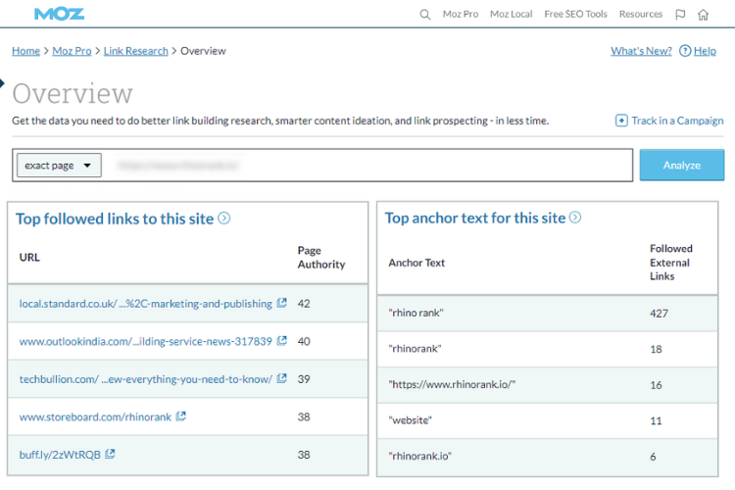The width and height of the screenshot is (735, 490).
Task: Click the Anchor Text column header
Action: 416,263
